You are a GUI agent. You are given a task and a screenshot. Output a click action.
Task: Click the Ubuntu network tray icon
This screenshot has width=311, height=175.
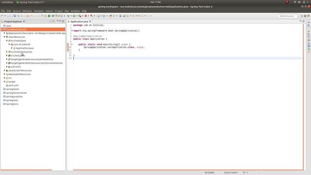(x=295, y=2)
